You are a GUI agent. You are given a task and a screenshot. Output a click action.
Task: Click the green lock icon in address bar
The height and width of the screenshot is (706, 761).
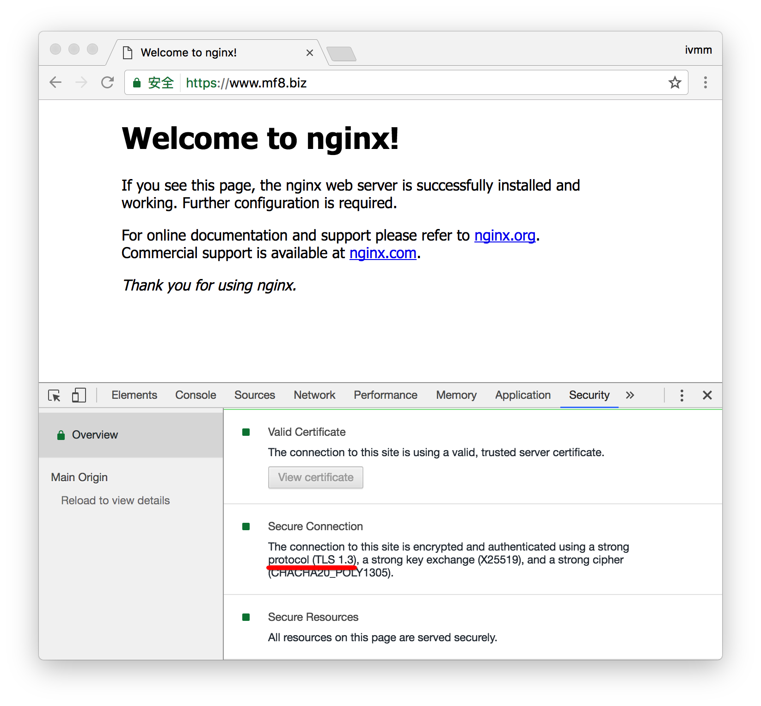coord(137,83)
